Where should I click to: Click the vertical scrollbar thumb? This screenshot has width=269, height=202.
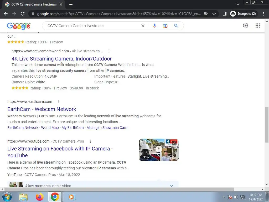[x=267, y=124]
